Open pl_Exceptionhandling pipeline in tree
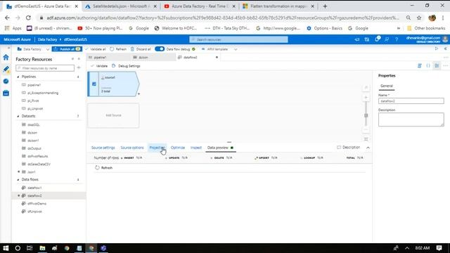 43,93
